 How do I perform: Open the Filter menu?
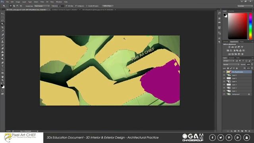(x=42, y=2)
